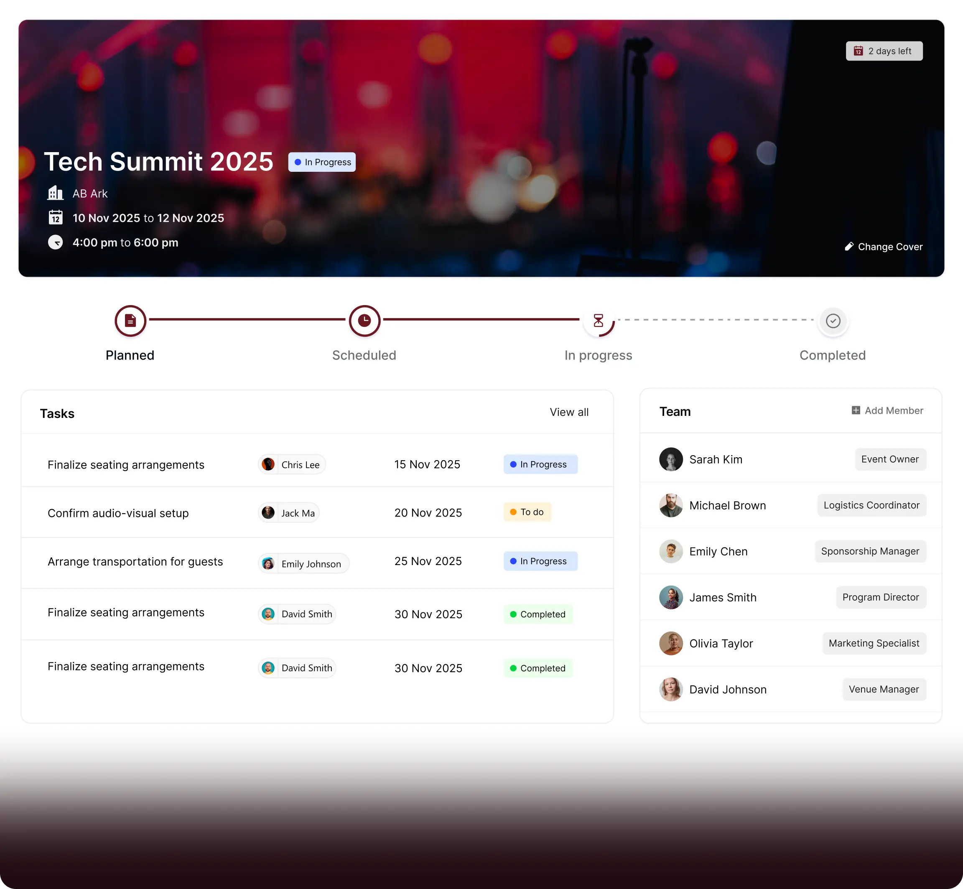Click the Marketing Specialist role tag

click(x=874, y=644)
